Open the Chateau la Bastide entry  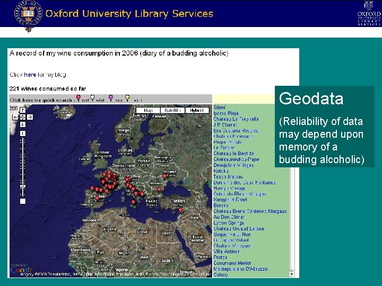pos(233,154)
